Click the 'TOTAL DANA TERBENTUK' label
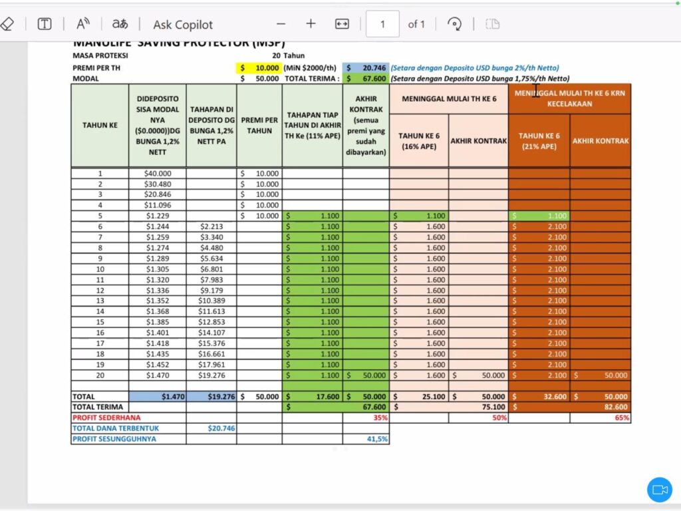681x511 pixels. (x=116, y=428)
